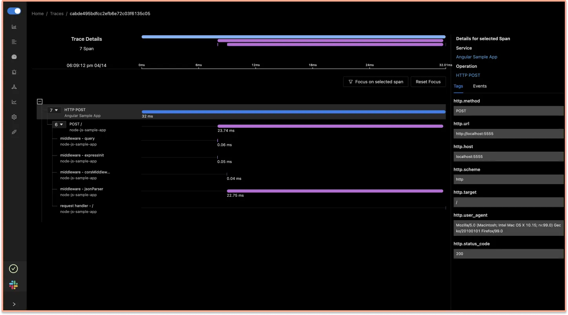The image size is (568, 315).
Task: Click the 0.06 ms query span marker
Action: [218, 140]
